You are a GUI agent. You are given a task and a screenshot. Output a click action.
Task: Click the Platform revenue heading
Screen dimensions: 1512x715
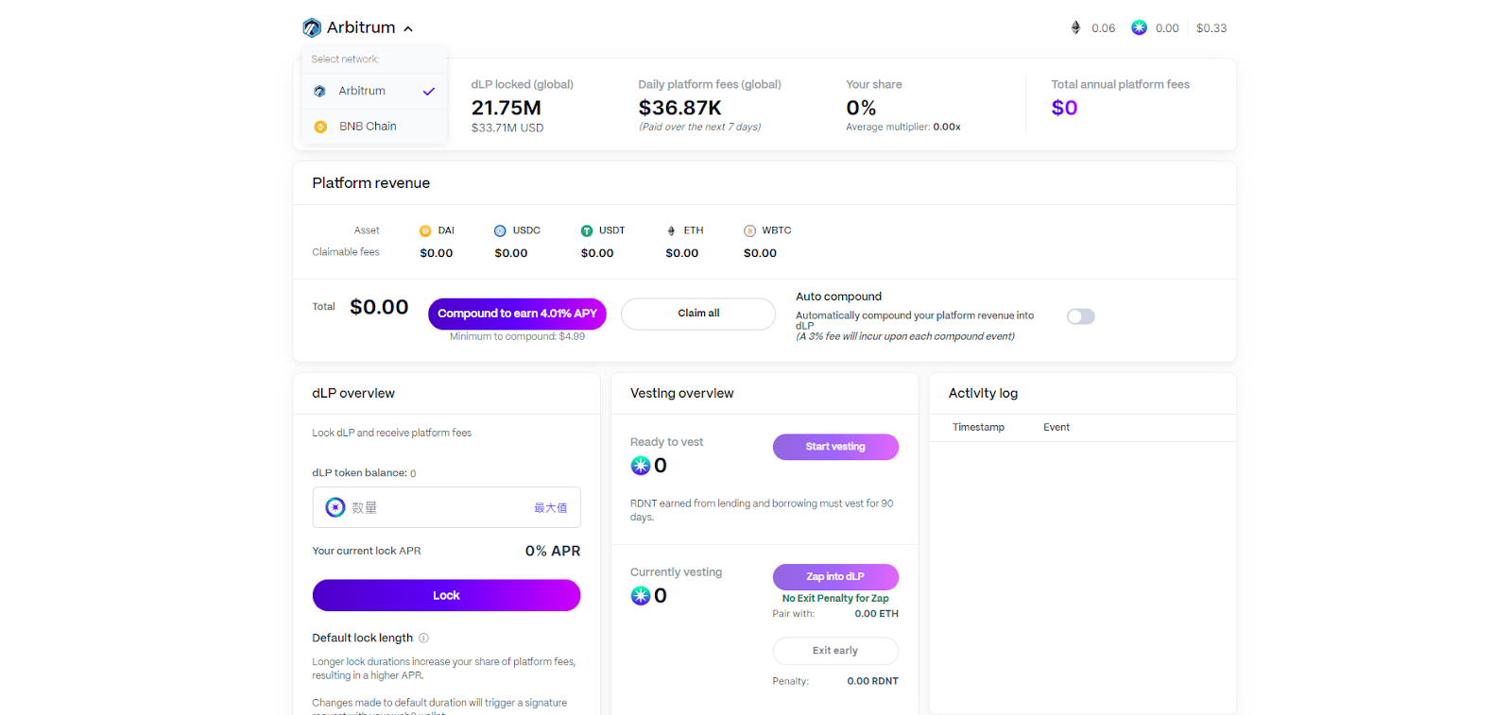point(370,183)
